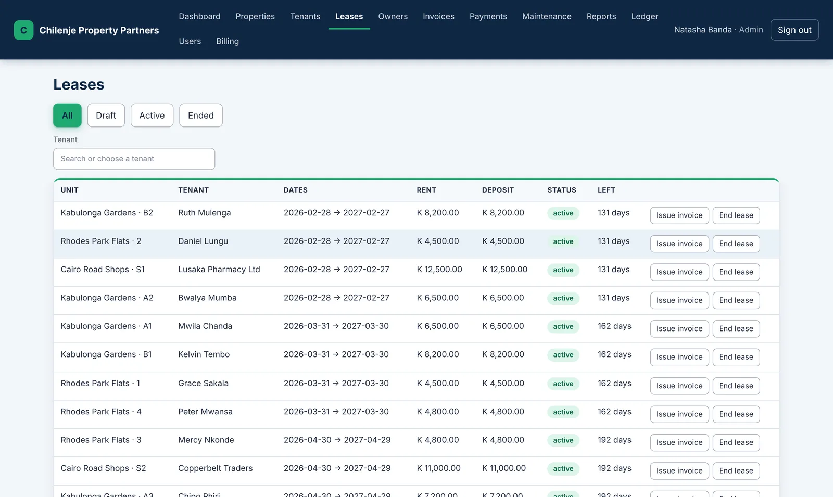The width and height of the screenshot is (833, 497).
Task: Click the green C logo icon
Action: [x=23, y=30]
